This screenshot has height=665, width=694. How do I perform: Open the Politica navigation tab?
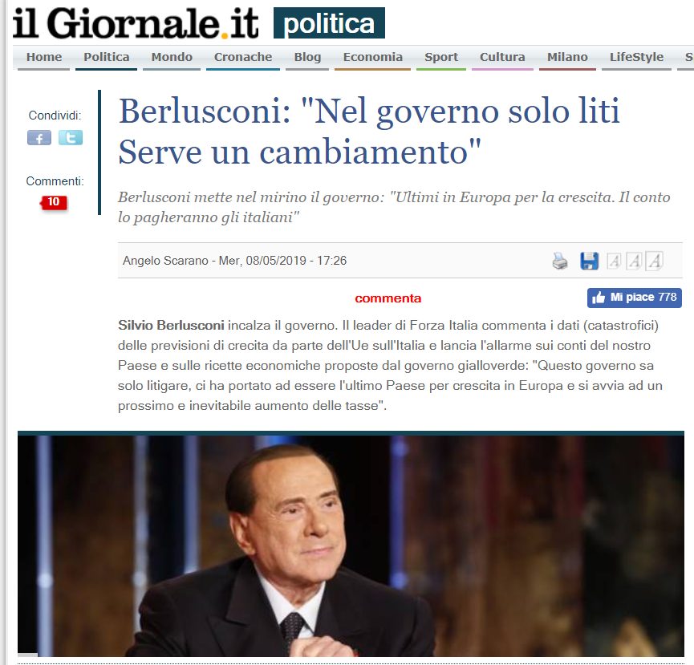pos(106,57)
